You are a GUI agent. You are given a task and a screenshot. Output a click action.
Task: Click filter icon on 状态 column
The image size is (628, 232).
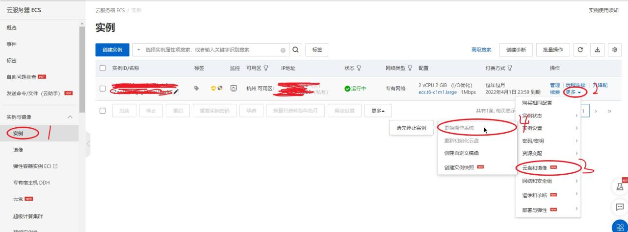[x=359, y=68]
